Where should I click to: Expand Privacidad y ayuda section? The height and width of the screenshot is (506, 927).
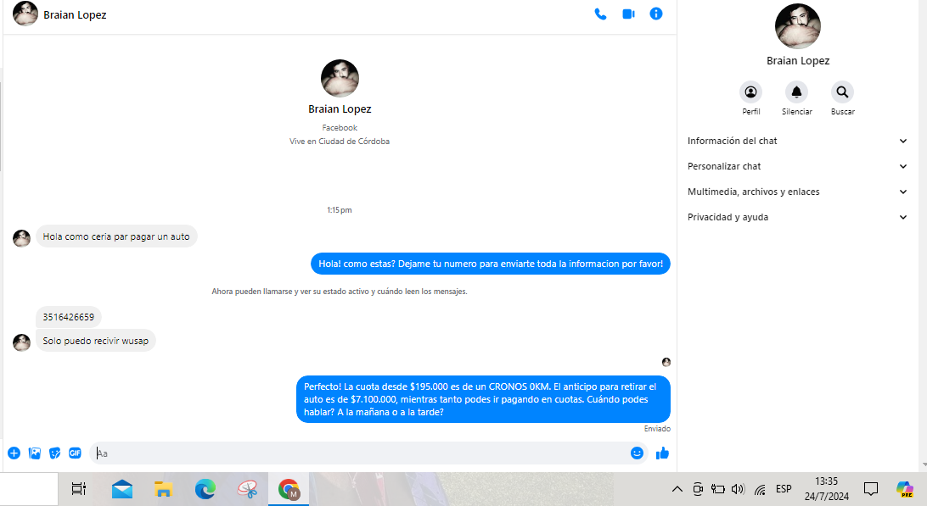coord(797,218)
